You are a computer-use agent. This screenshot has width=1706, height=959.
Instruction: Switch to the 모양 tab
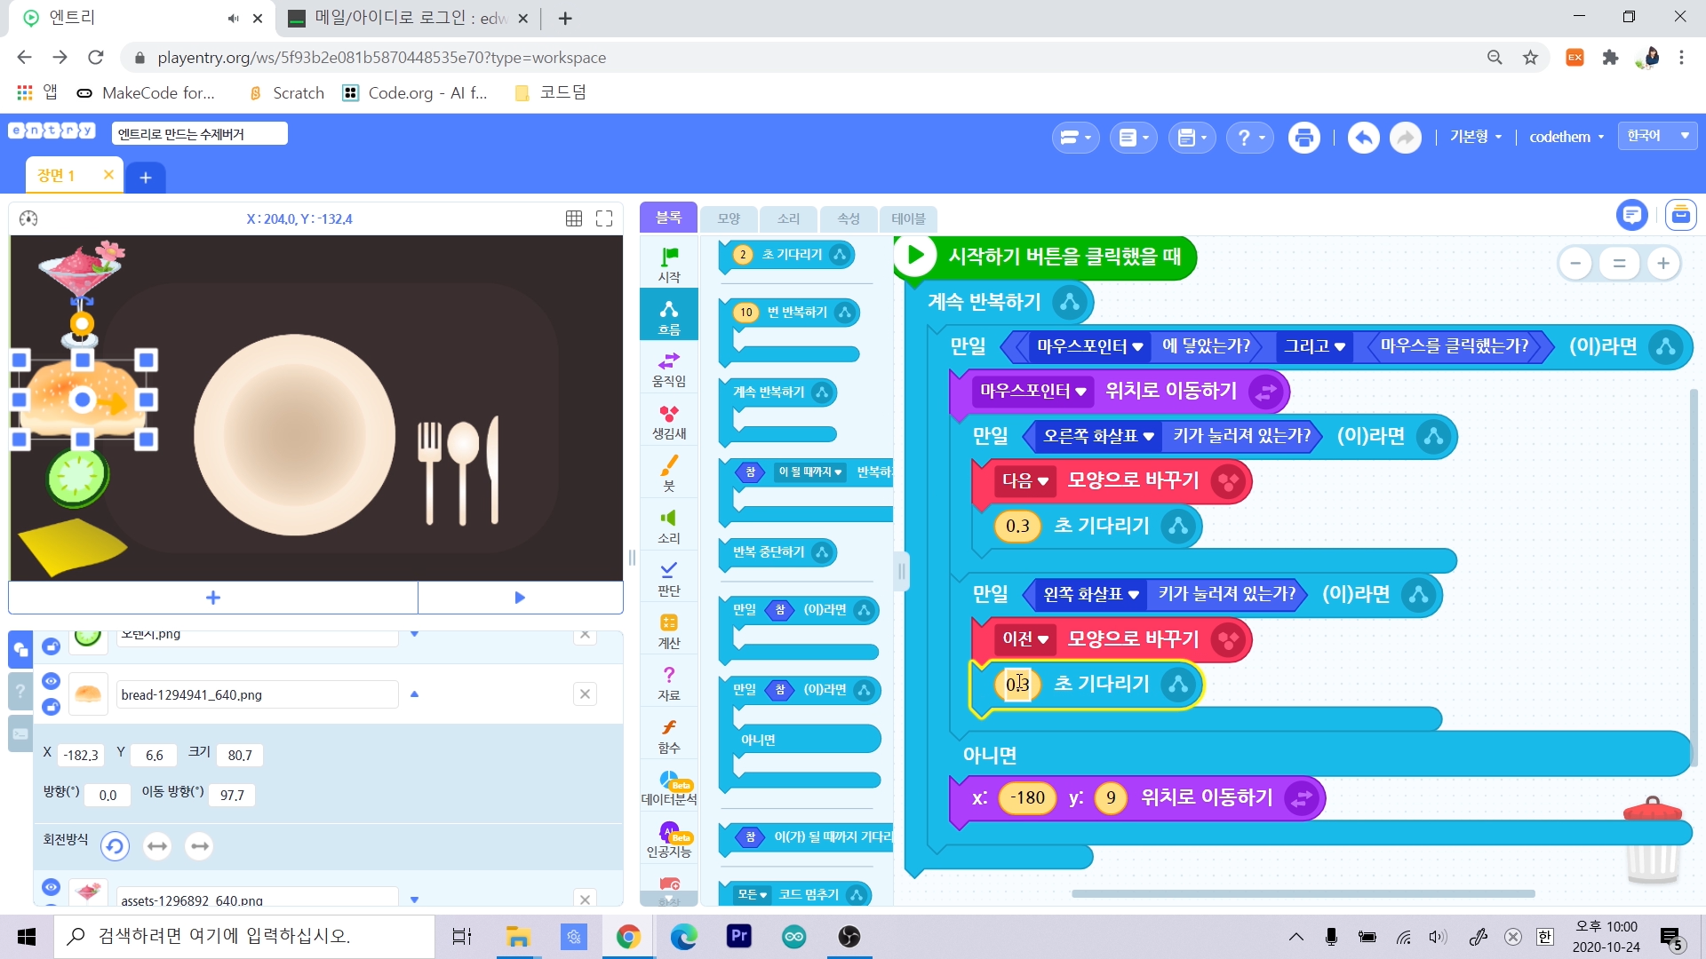tap(729, 218)
